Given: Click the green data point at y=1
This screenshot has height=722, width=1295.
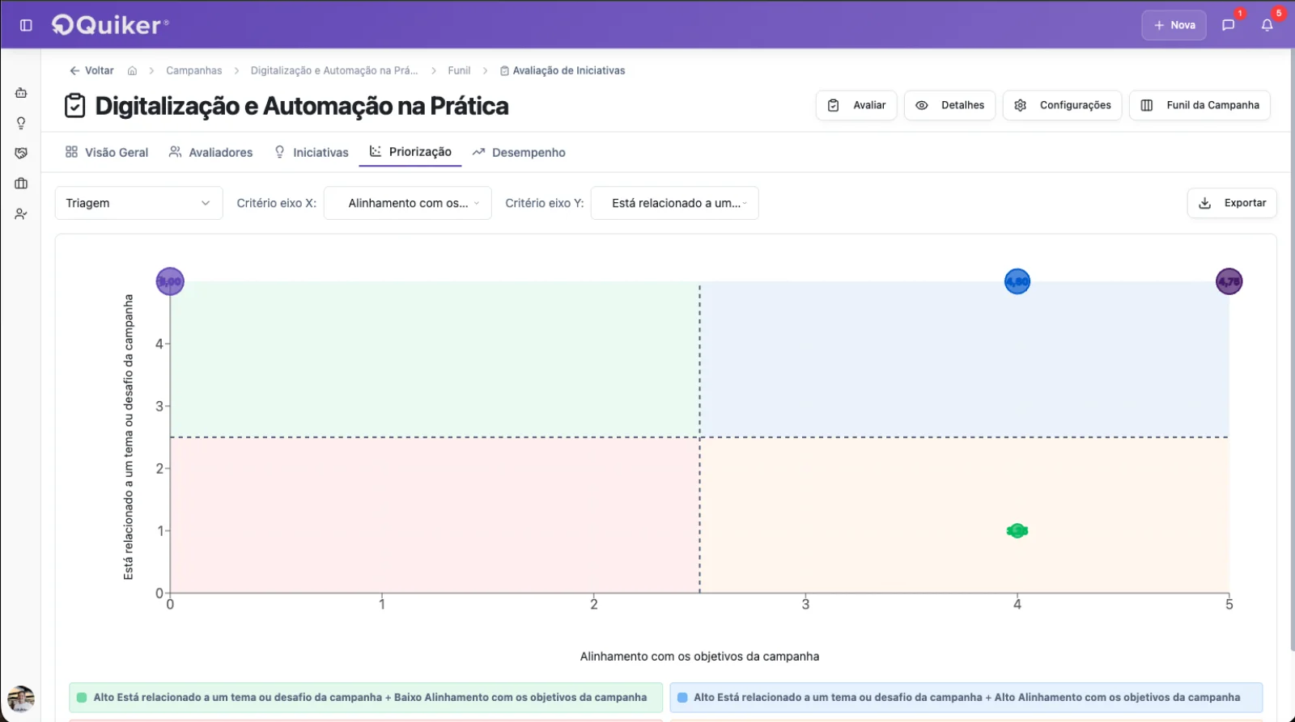Looking at the screenshot, I should coord(1017,531).
